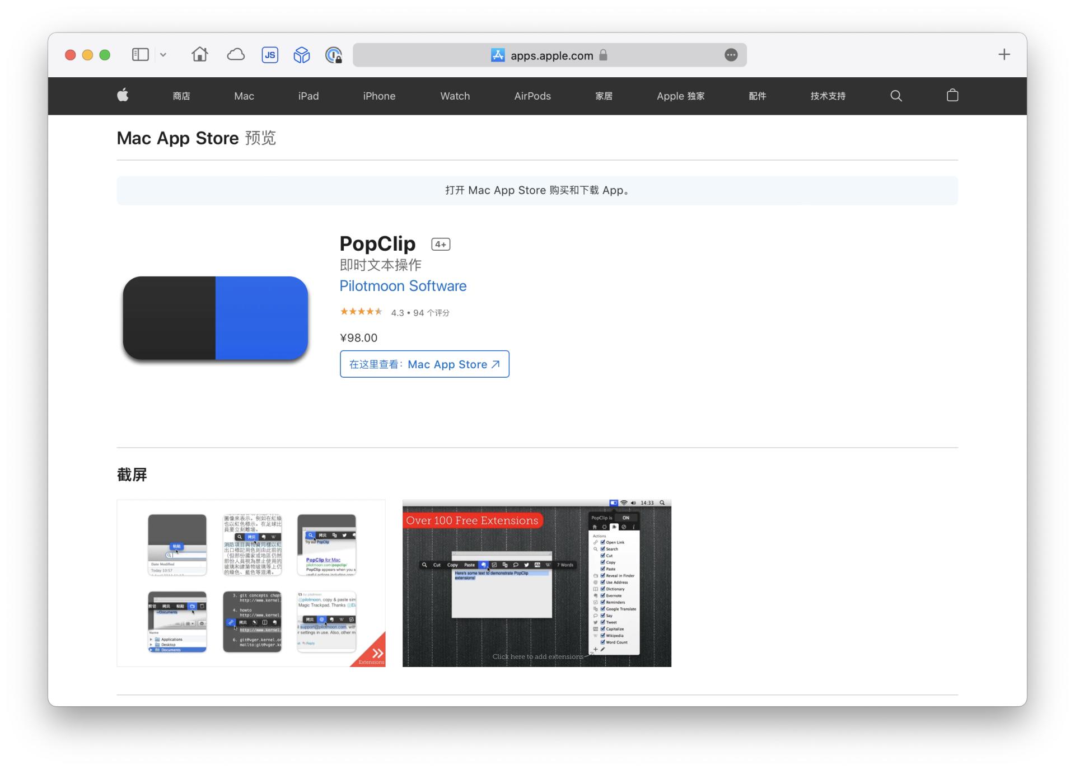Image resolution: width=1075 pixels, height=770 pixels.
Task: Click the apps.apple.com address bar
Action: point(550,55)
